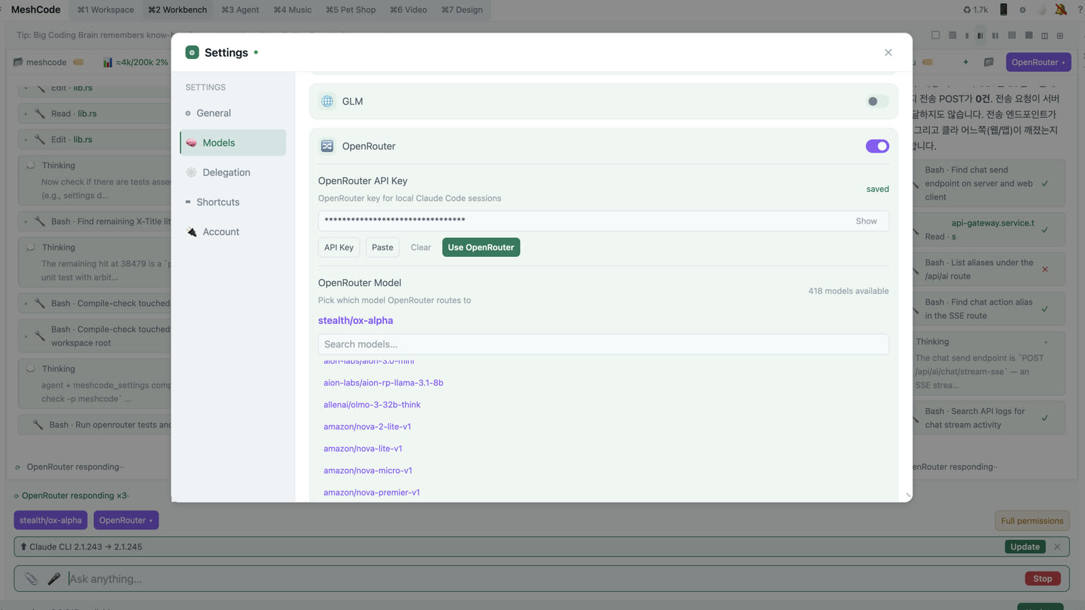Focus the Search models field
The height and width of the screenshot is (610, 1085).
pos(604,344)
